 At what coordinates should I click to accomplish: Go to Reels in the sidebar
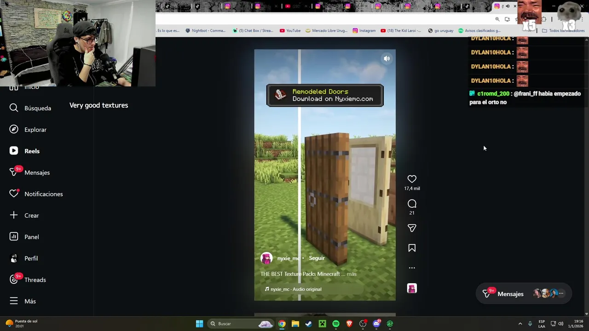coord(24,151)
